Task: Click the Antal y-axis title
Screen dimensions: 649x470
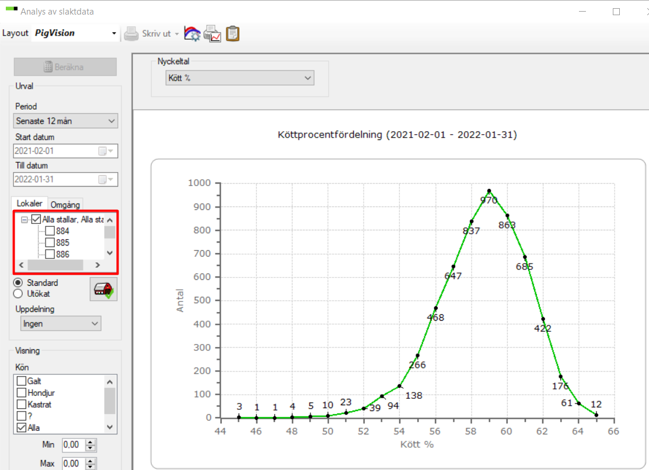Action: 180,300
